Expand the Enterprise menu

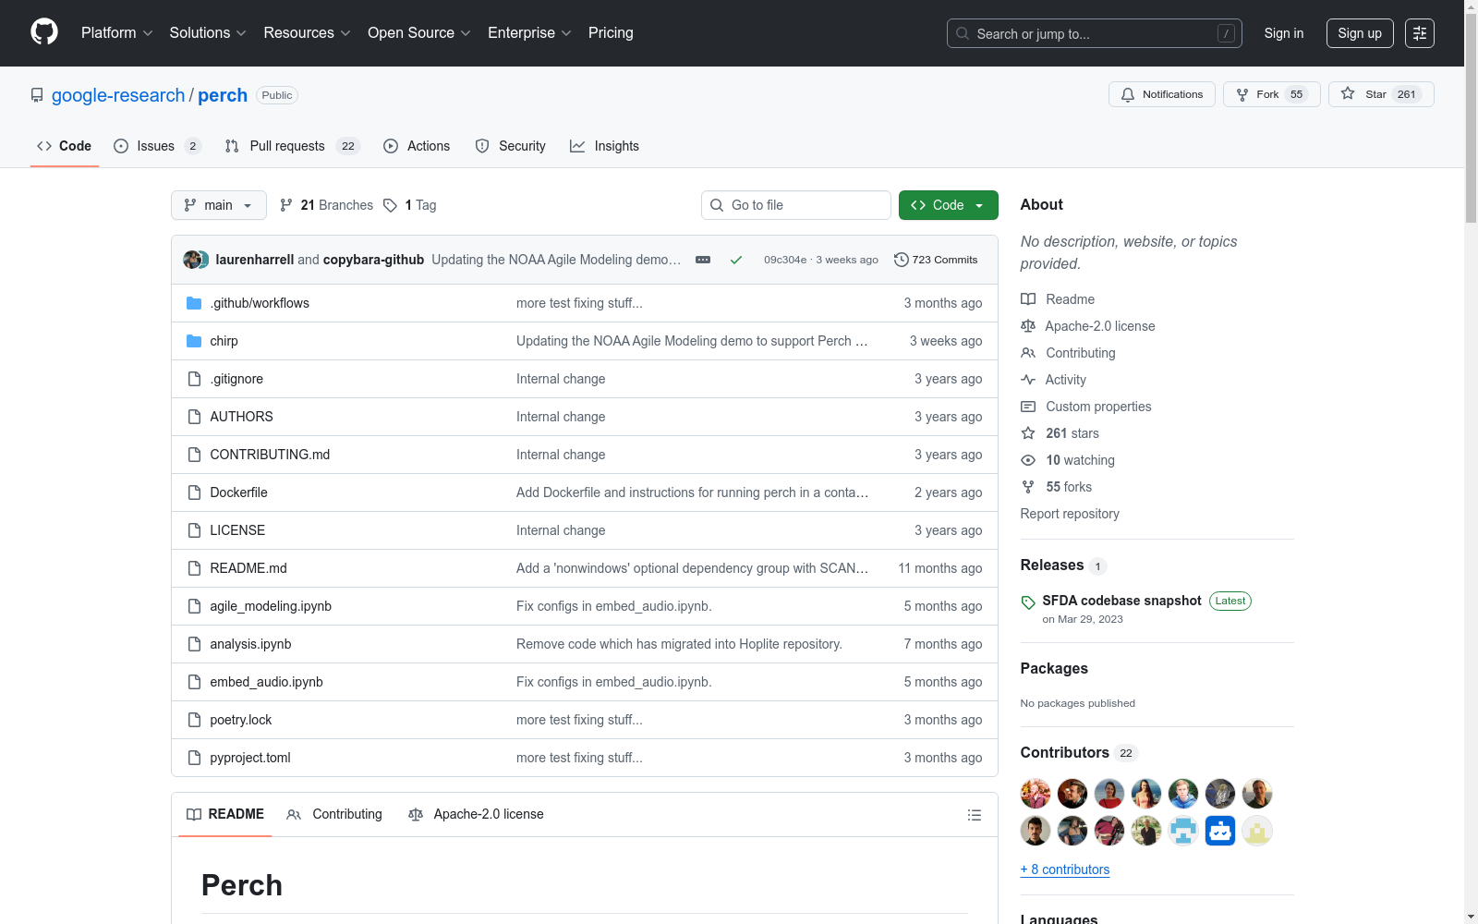[x=529, y=32]
